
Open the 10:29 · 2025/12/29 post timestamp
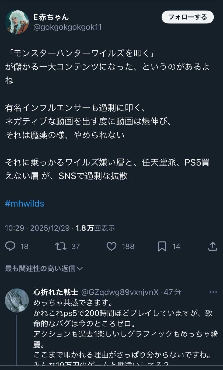coord(38,228)
